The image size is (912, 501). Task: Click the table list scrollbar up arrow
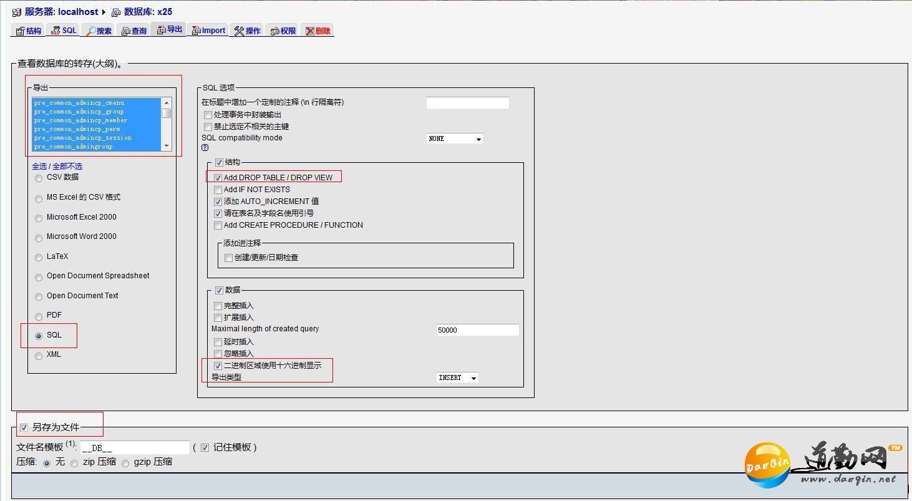pos(167,102)
